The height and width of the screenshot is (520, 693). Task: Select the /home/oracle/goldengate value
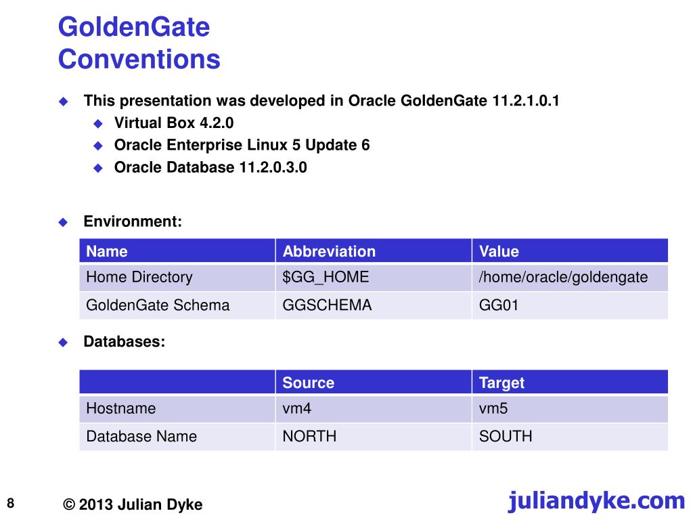[570, 277]
